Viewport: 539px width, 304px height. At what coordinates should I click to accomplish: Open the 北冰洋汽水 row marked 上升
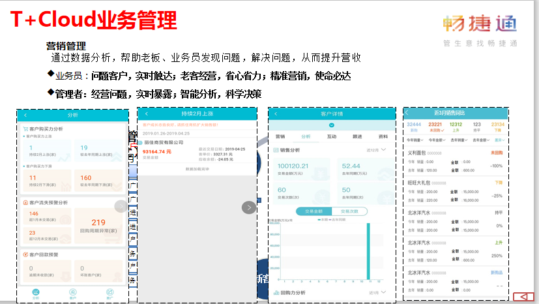click(456, 251)
